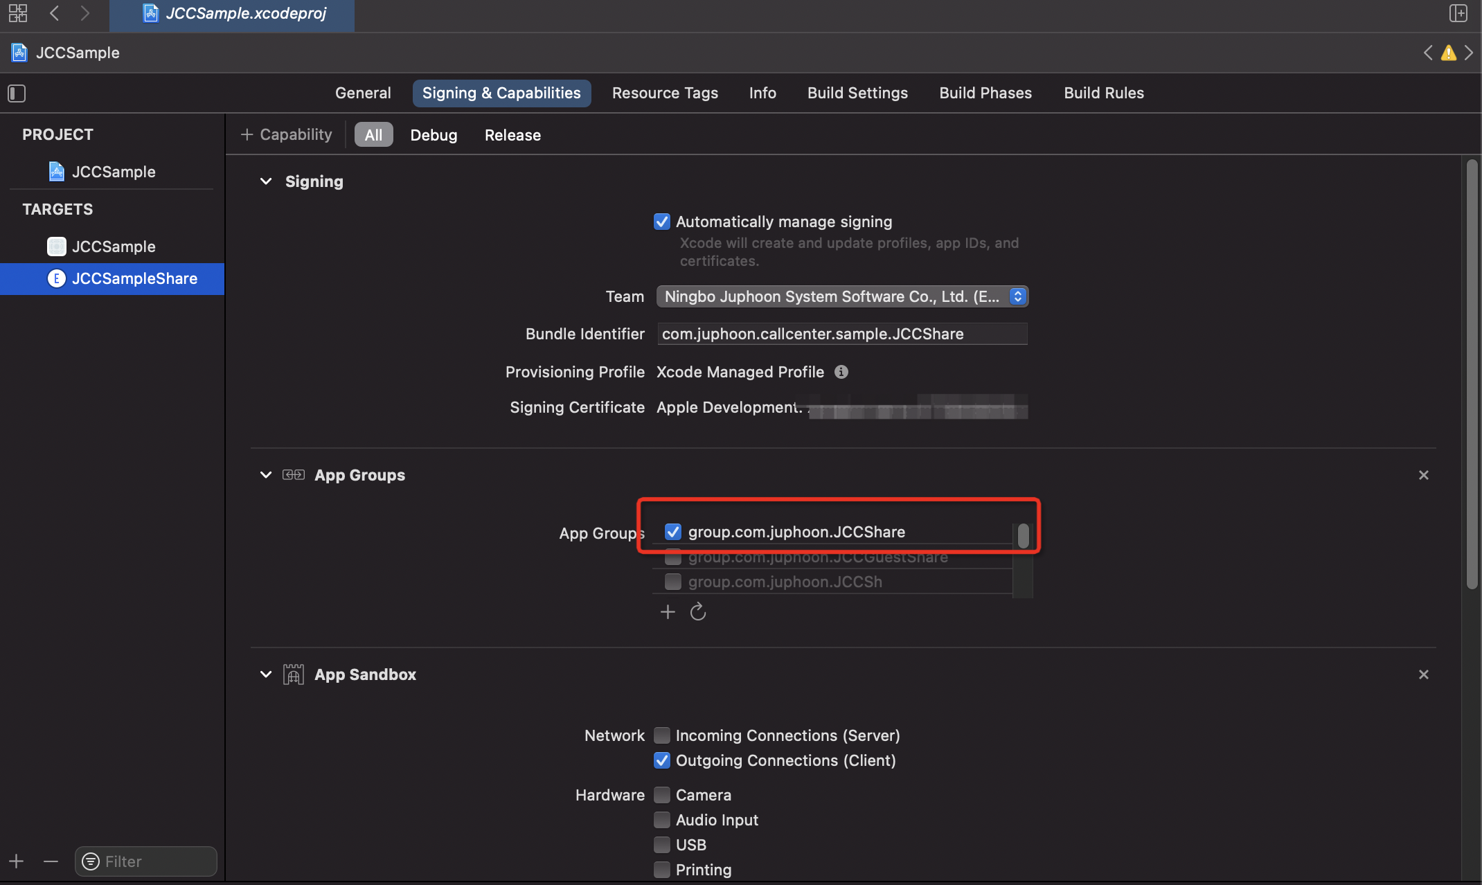Image resolution: width=1482 pixels, height=885 pixels.
Task: Jump to the previous issue arrow
Action: (1428, 53)
